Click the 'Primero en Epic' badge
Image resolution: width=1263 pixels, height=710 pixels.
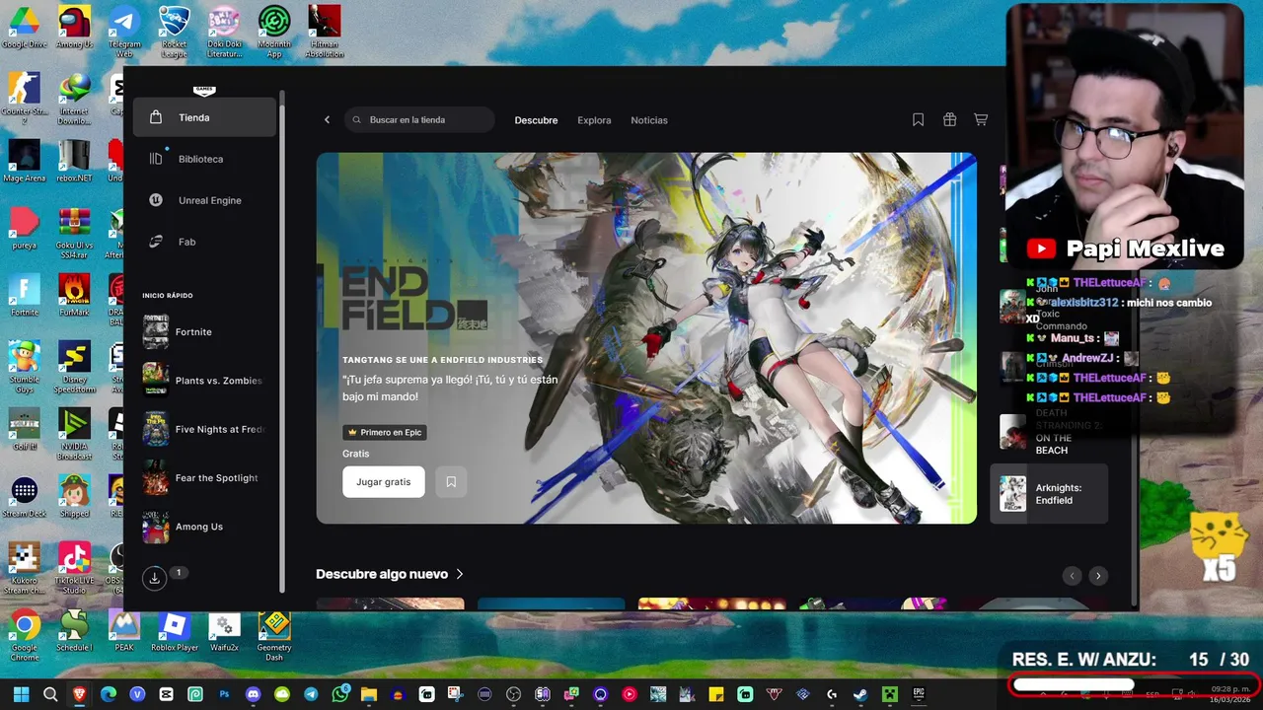(x=385, y=432)
